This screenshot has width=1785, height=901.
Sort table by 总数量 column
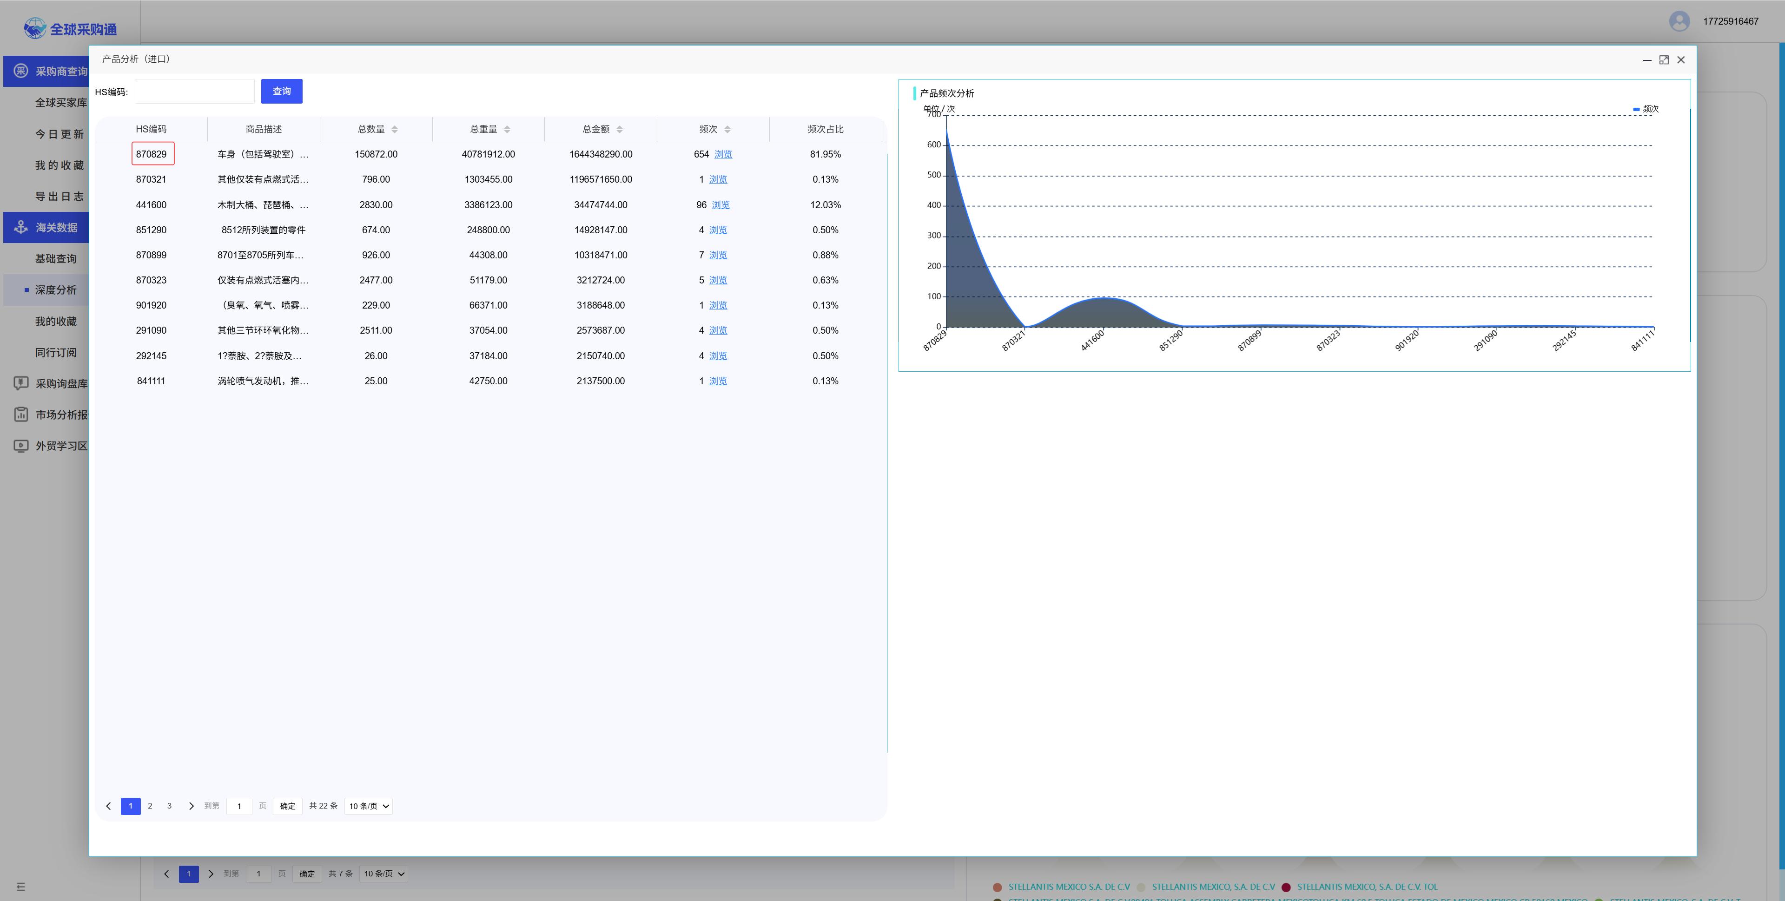394,130
